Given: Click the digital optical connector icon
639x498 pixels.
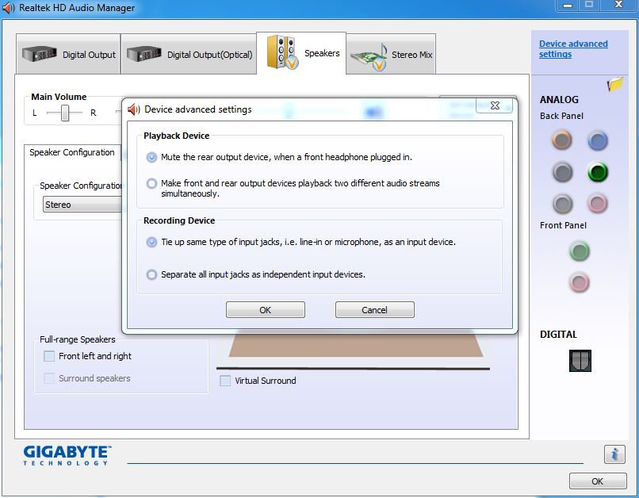Looking at the screenshot, I should tap(580, 361).
